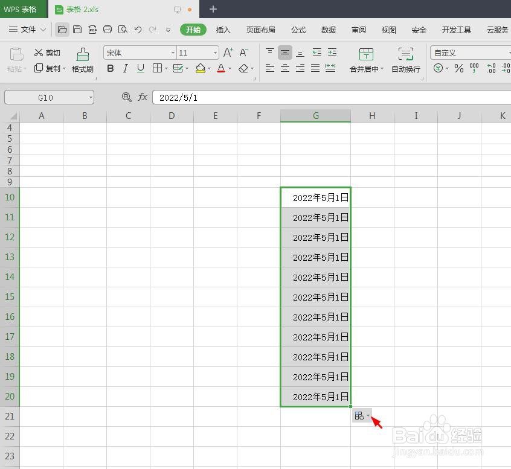Toggle Italic formatting
Screen dimensions: 511x469
tap(126, 68)
